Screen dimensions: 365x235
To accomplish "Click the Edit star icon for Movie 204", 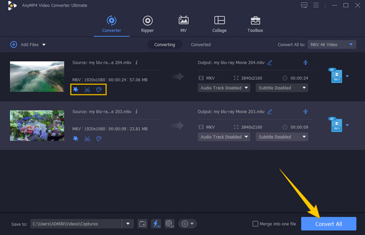I will point(75,89).
